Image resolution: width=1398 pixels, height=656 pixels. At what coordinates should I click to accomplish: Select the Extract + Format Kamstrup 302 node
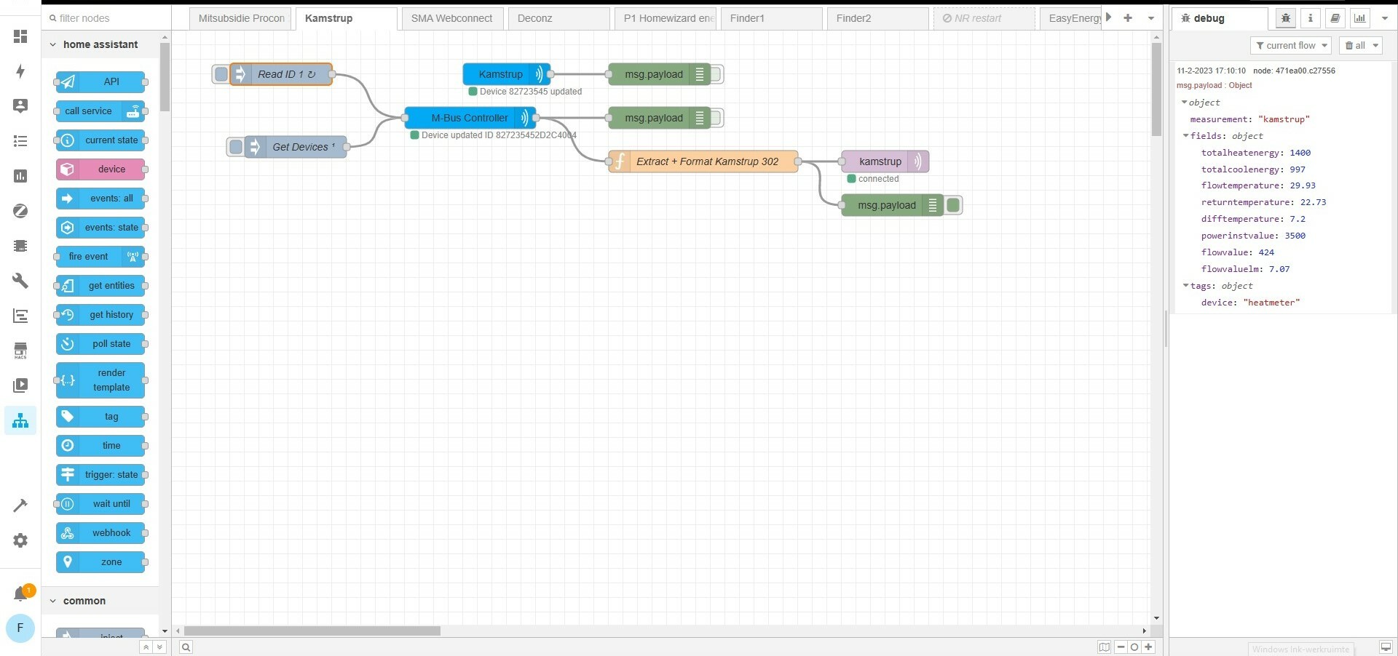tap(703, 161)
